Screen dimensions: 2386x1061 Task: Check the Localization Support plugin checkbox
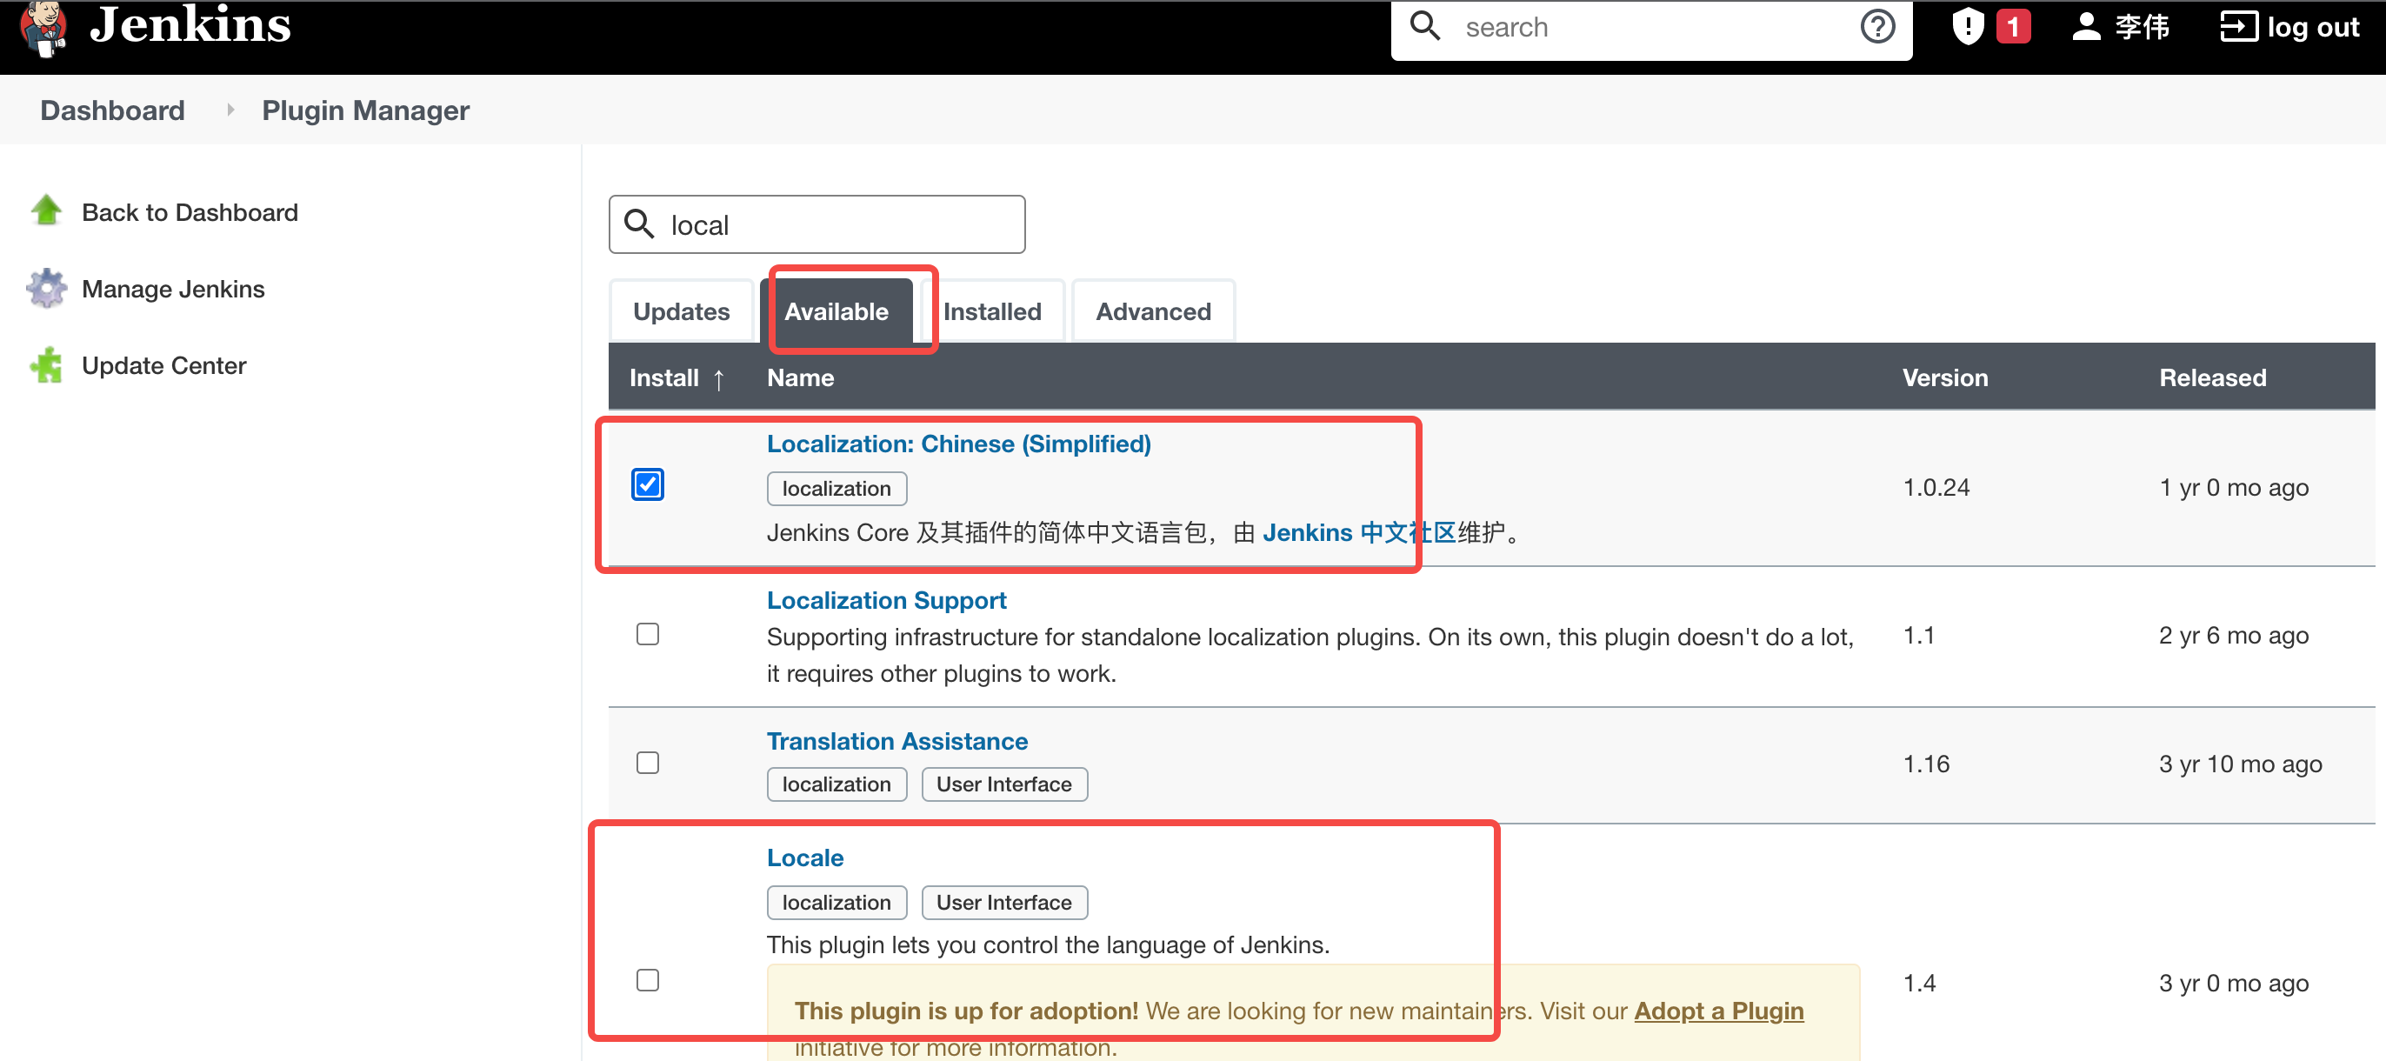[x=648, y=634]
